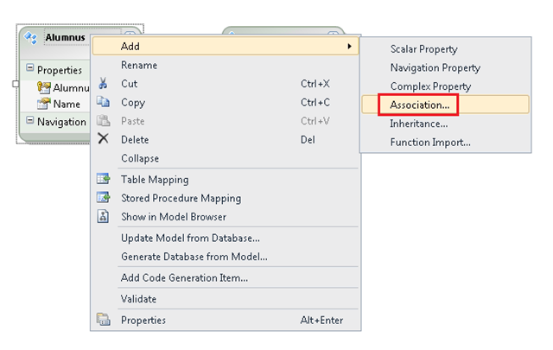This screenshot has width=553, height=350.
Task: Click the Show in Model Browser icon
Action: (103, 216)
